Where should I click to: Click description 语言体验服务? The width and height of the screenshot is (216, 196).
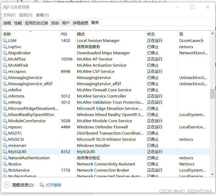pyautogui.click(x=88, y=47)
